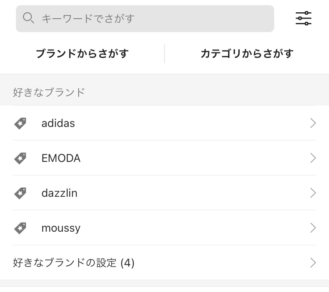The image size is (329, 292).
Task: Click the tag icon beside dazzlin
Action: click(x=20, y=193)
